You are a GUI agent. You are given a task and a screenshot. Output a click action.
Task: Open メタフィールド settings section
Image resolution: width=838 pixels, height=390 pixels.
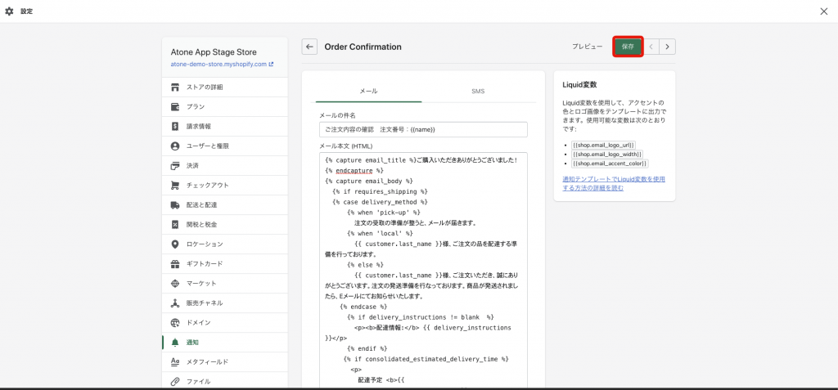tap(225, 361)
